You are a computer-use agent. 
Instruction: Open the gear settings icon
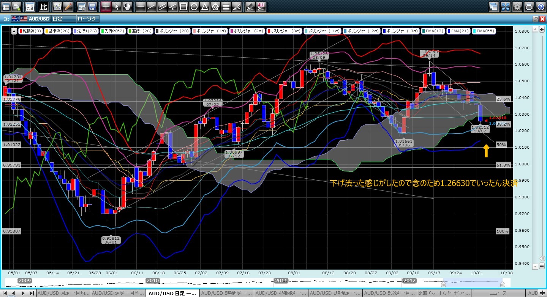coord(517,6)
